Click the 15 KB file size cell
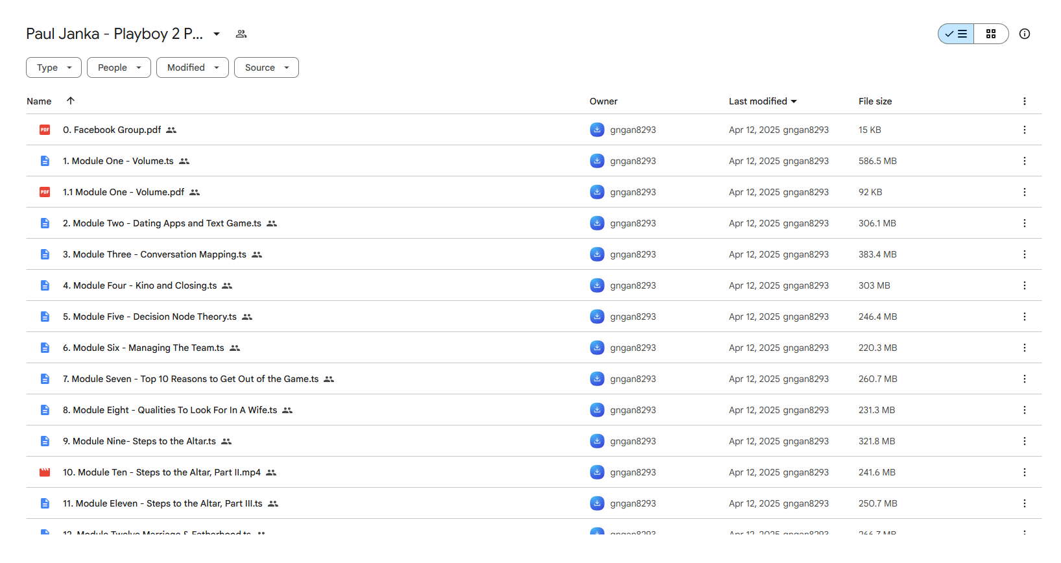 (x=870, y=130)
